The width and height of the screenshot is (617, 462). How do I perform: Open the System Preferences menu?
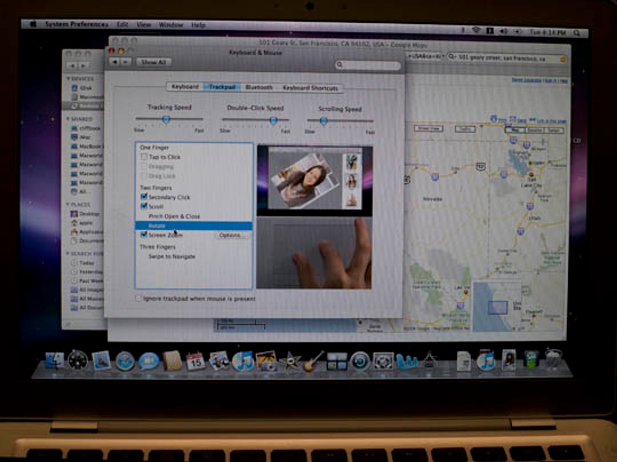[77, 24]
